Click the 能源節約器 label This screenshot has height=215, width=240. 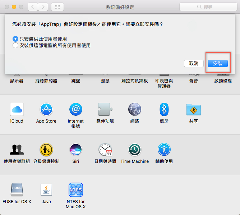coord(46,81)
